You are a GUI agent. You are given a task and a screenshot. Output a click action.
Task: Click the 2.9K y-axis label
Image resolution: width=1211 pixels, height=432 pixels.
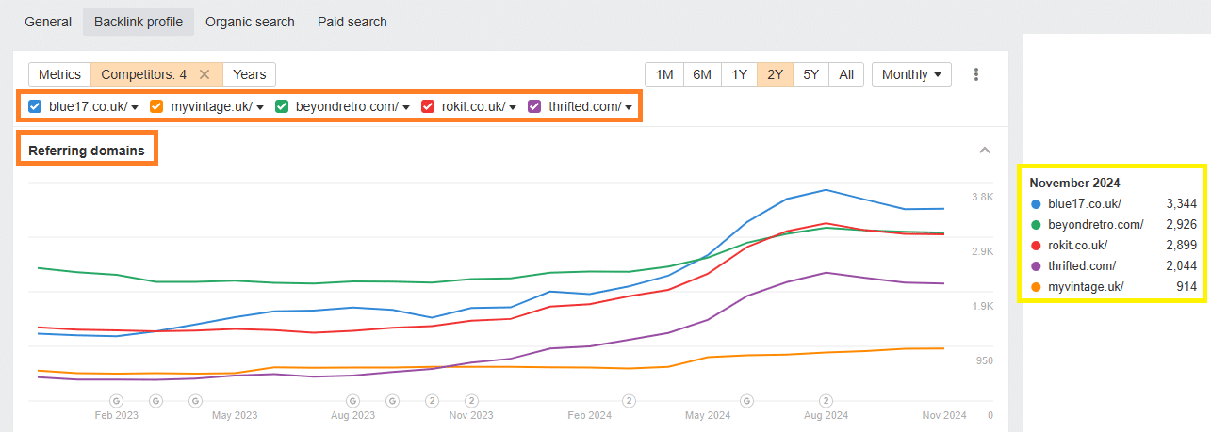pyautogui.click(x=982, y=251)
